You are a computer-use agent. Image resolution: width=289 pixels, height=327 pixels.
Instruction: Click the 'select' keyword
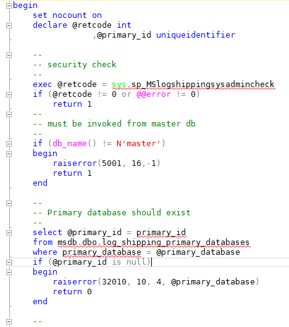tap(48, 233)
